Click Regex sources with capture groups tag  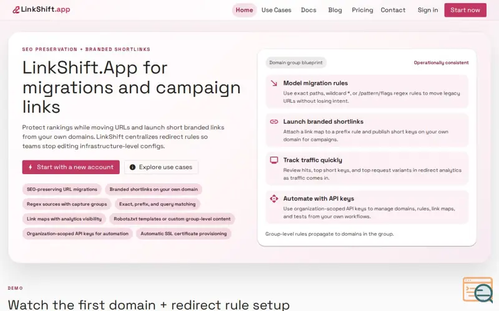coord(67,204)
